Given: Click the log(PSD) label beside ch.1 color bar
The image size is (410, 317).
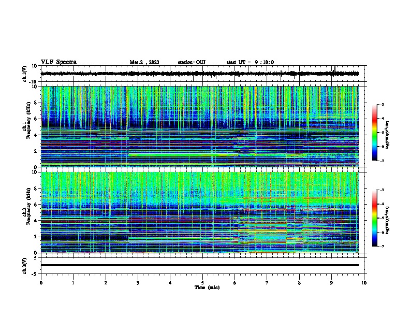Looking at the screenshot, I should click(x=387, y=135).
